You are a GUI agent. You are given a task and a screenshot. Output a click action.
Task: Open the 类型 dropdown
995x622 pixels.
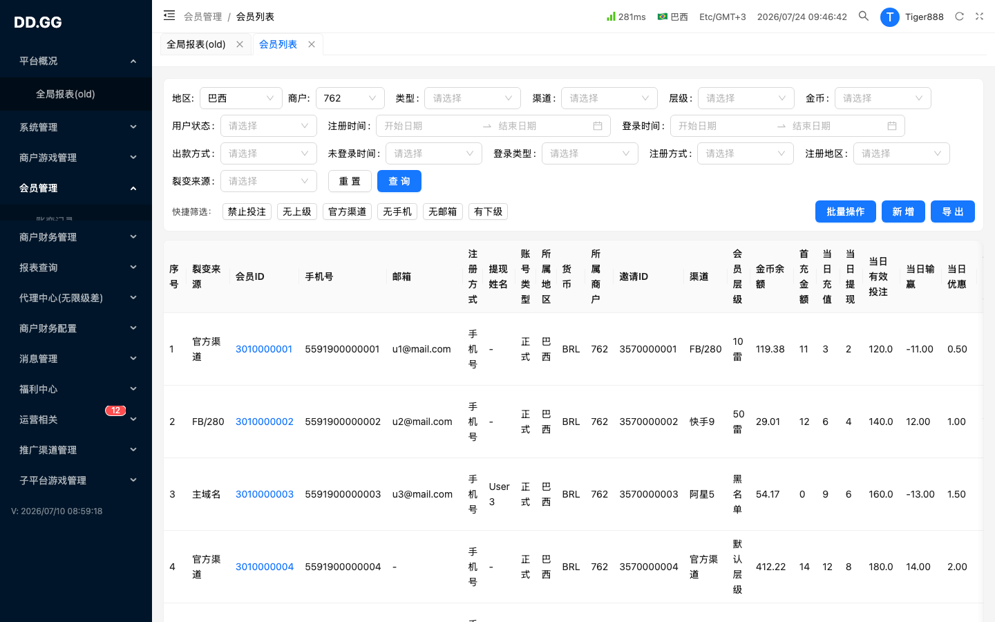click(473, 98)
